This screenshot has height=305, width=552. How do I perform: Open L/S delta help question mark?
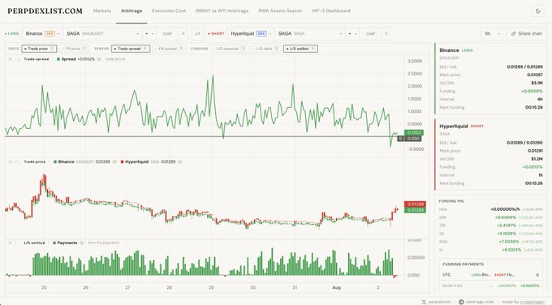click(276, 49)
